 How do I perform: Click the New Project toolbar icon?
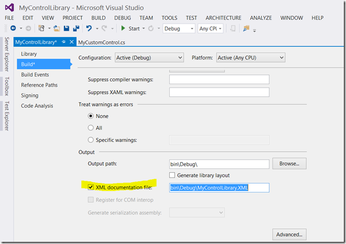coord(41,28)
